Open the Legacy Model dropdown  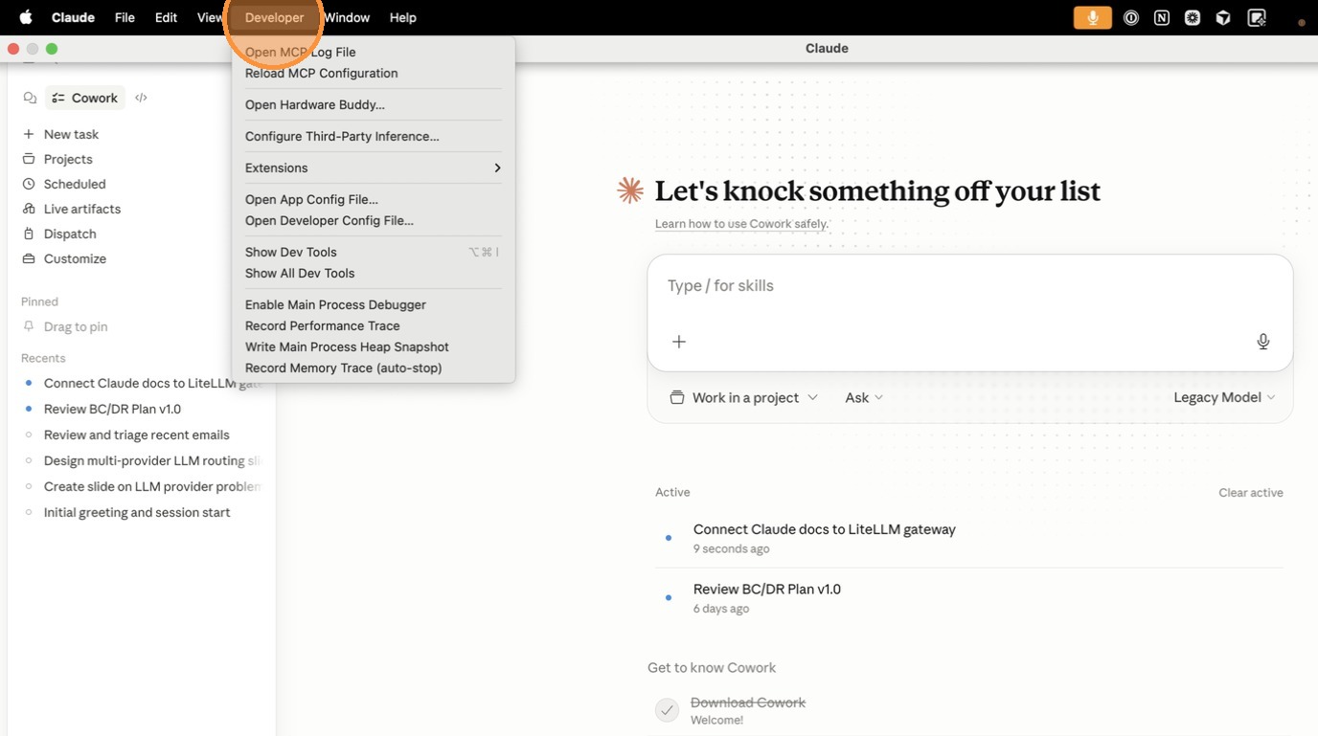[x=1223, y=397]
